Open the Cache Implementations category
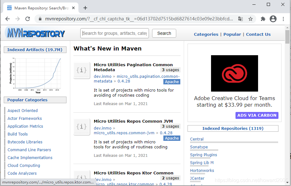291x186 pixels. coord(30,157)
